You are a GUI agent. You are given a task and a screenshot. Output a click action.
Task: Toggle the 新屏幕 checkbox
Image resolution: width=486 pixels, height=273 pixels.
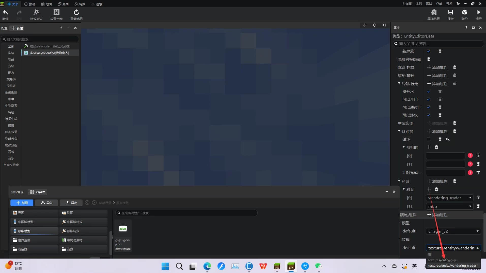pos(429,51)
